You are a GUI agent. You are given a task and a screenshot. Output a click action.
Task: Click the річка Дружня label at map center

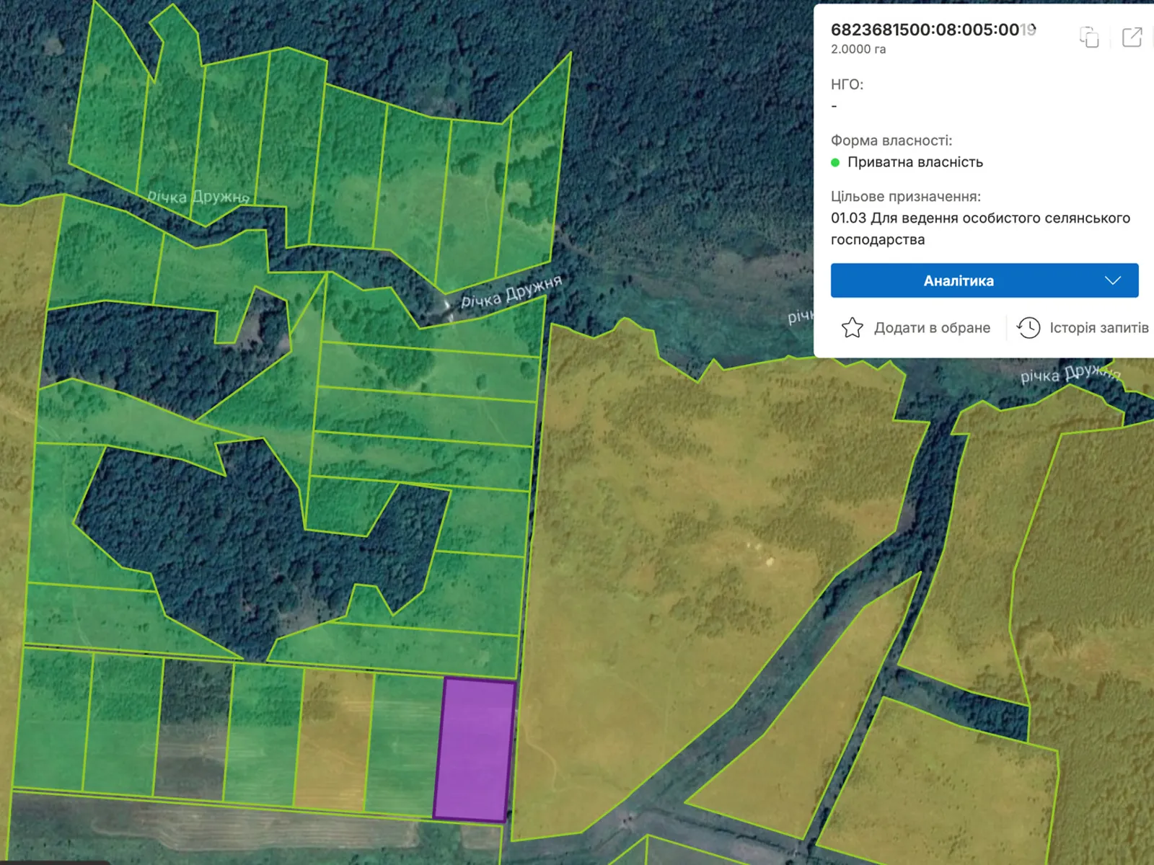click(511, 292)
